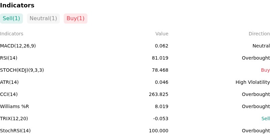
Task: Click the ATR(14) indicator name
Action: coord(9,82)
